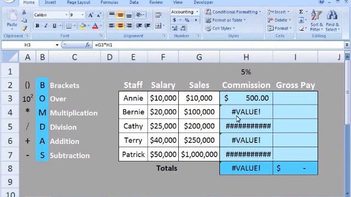This screenshot has height=197, width=351.
Task: Switch to the Data tab
Action: (x=134, y=2)
